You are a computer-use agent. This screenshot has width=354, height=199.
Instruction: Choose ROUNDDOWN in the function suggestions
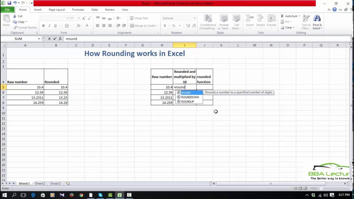coord(189,97)
